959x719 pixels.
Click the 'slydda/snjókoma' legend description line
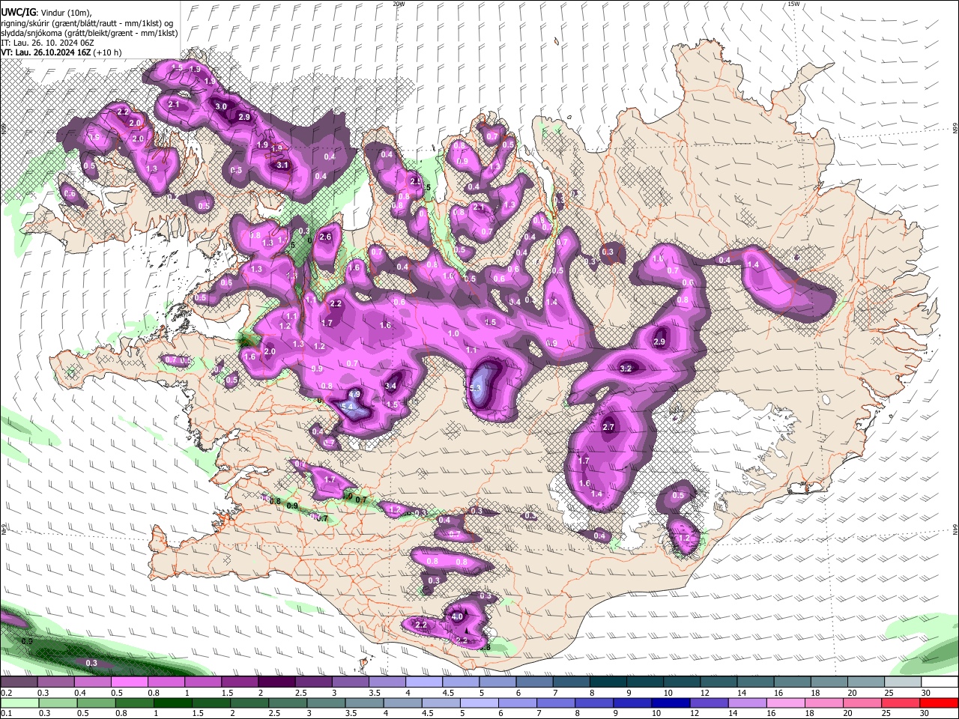pyautogui.click(x=89, y=33)
